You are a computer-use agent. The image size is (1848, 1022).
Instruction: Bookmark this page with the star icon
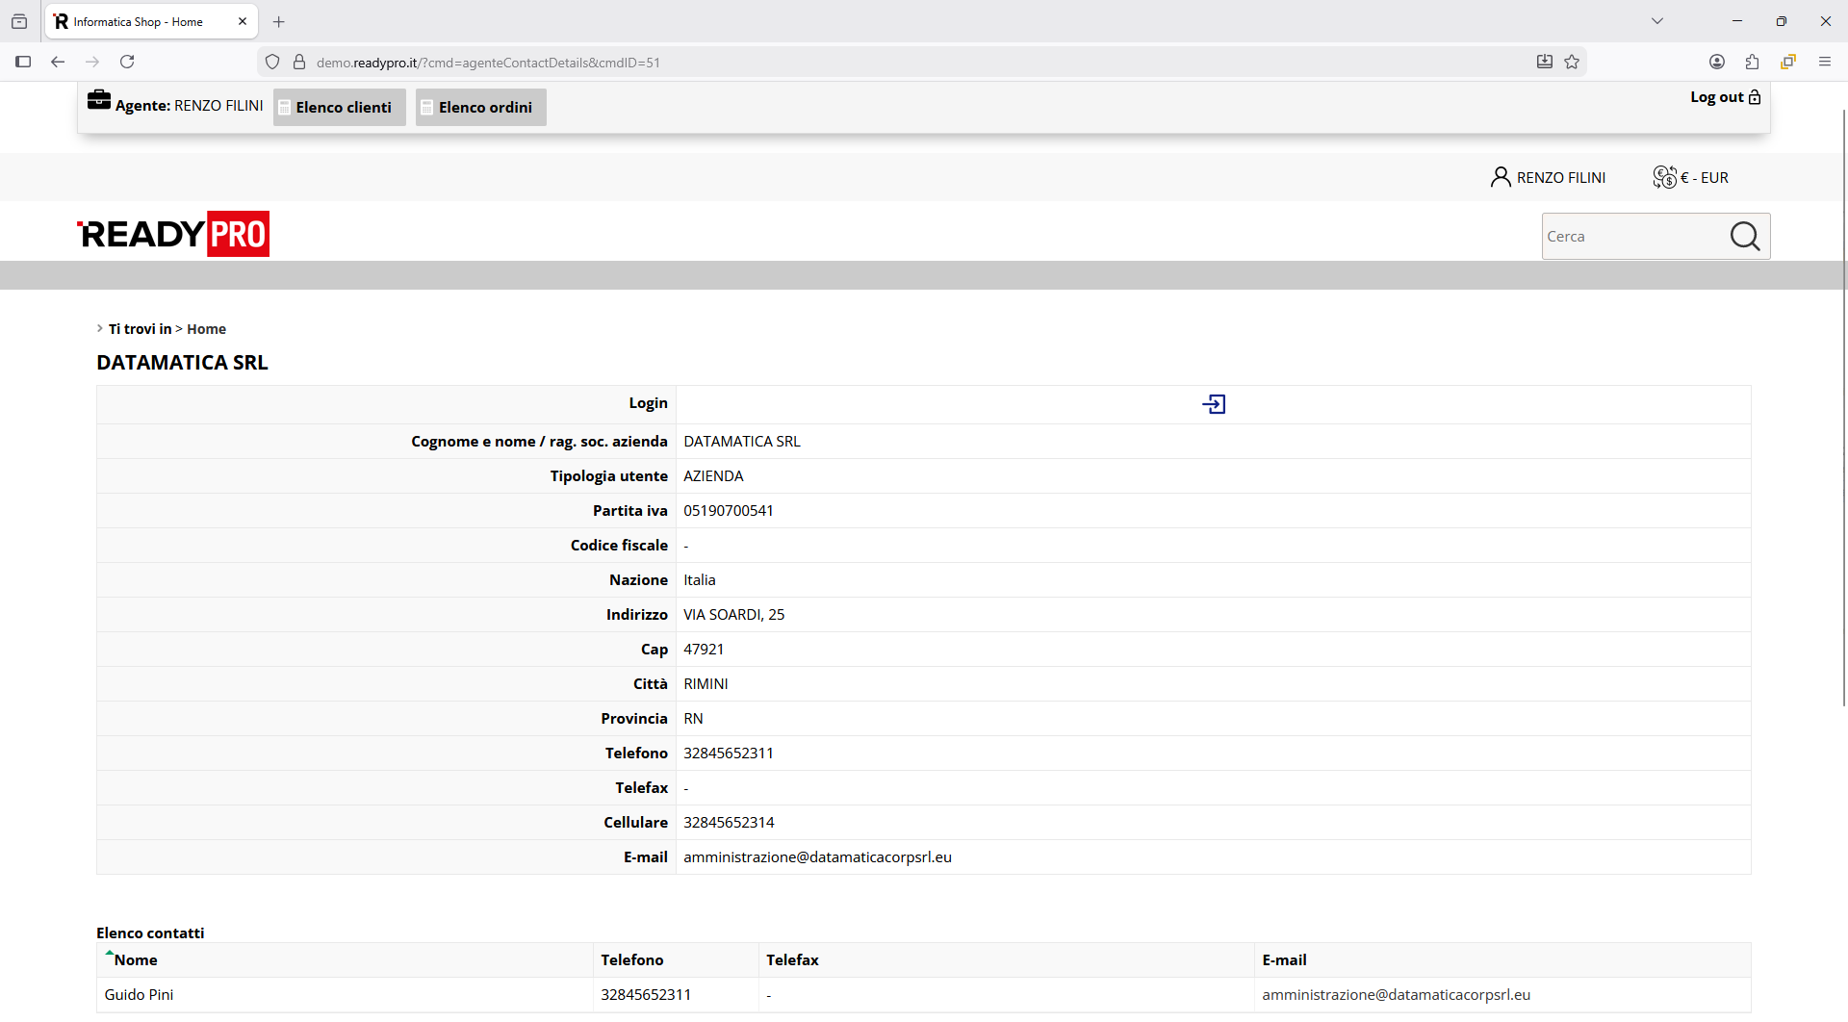point(1572,62)
